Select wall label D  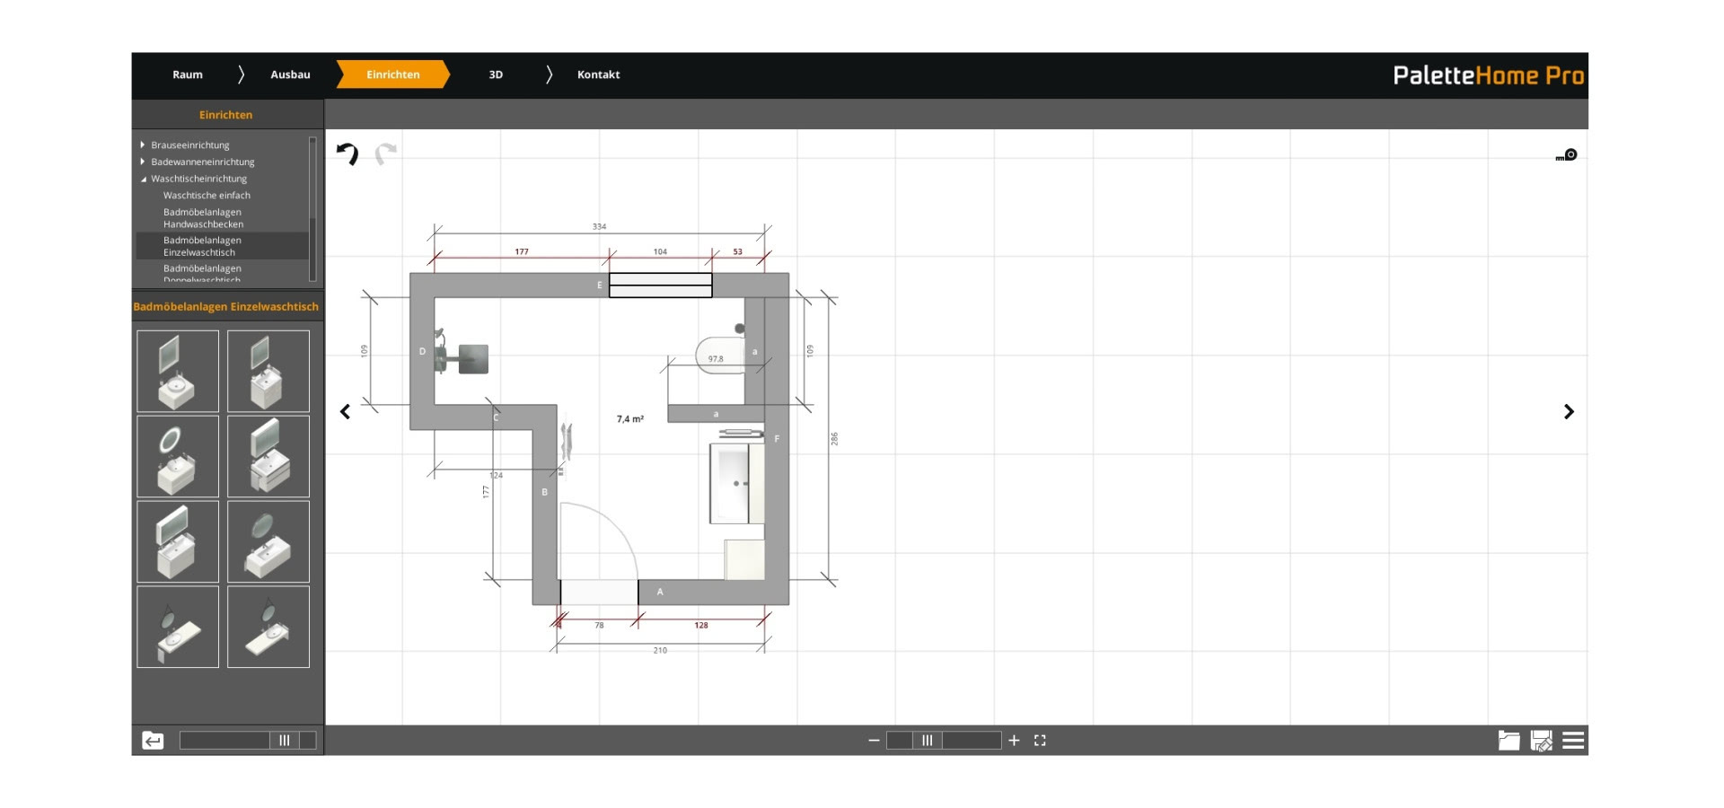point(422,351)
